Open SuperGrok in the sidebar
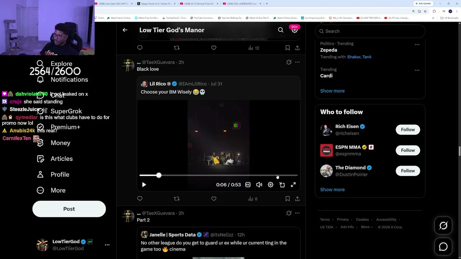The width and height of the screenshot is (461, 259). coord(59,111)
